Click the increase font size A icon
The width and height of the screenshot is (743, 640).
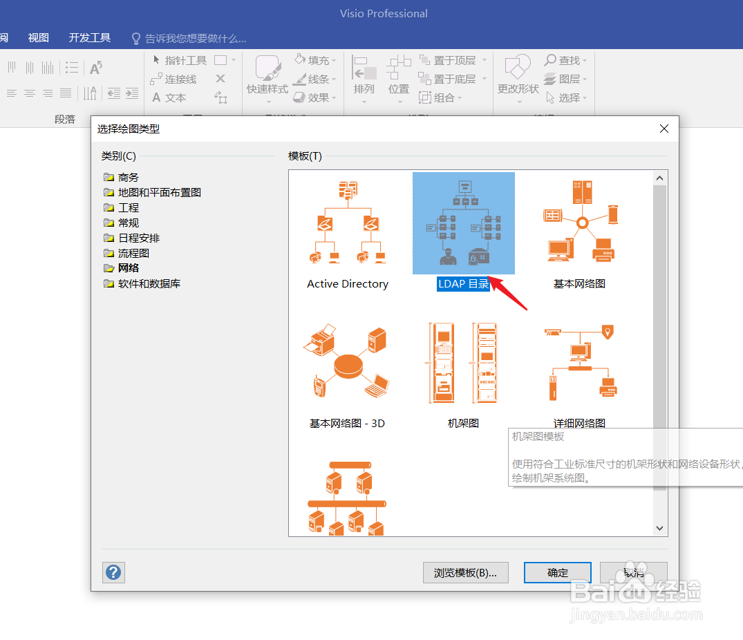point(95,67)
